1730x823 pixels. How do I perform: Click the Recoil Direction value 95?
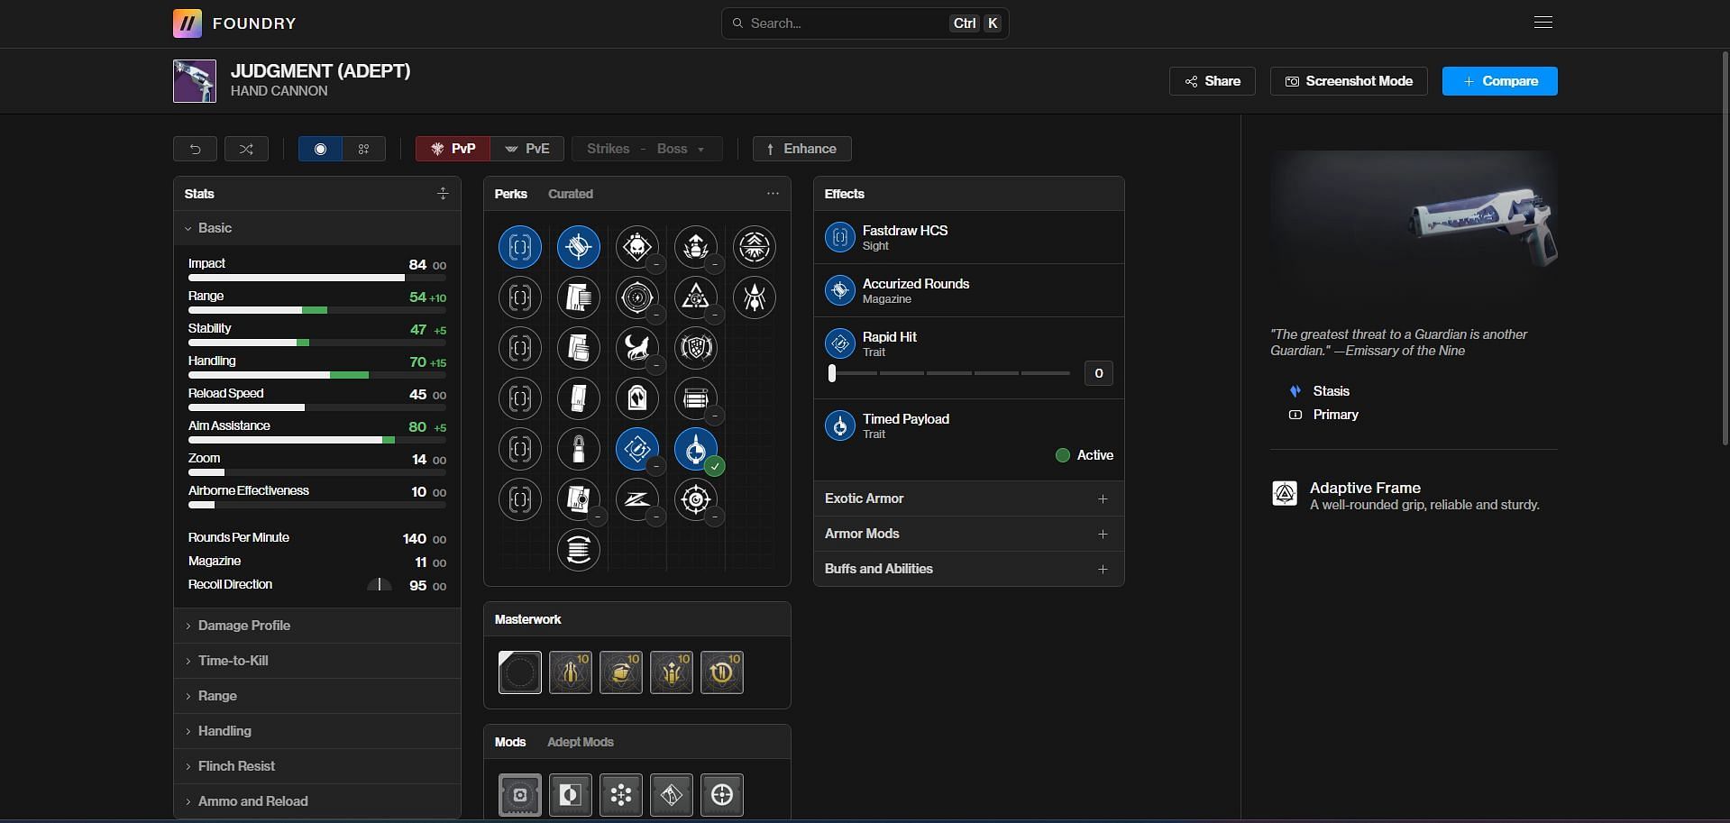417,586
